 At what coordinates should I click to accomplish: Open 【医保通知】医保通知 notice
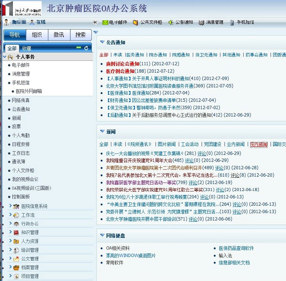tap(128, 93)
